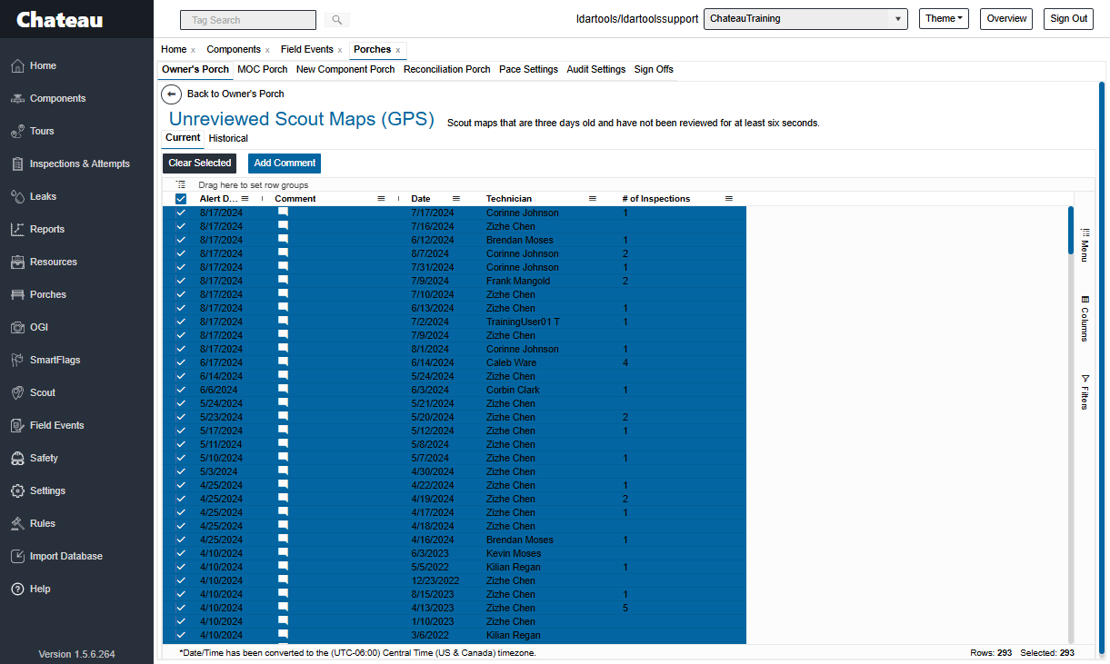Switch to MOC Porch tab

pyautogui.click(x=263, y=69)
